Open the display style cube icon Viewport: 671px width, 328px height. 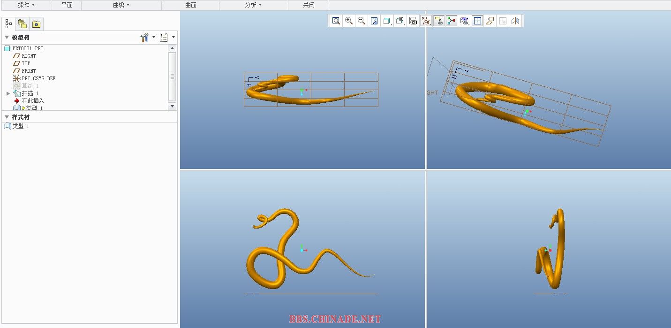tap(387, 21)
